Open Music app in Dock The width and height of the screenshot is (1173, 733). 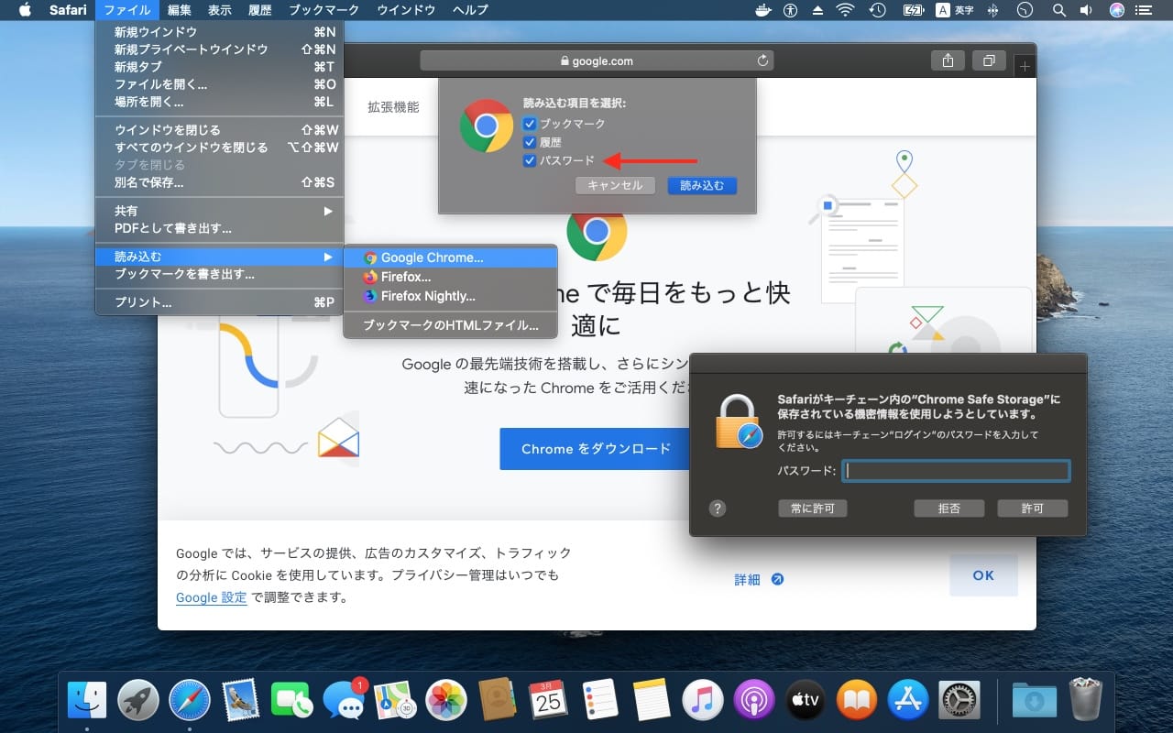pos(703,701)
